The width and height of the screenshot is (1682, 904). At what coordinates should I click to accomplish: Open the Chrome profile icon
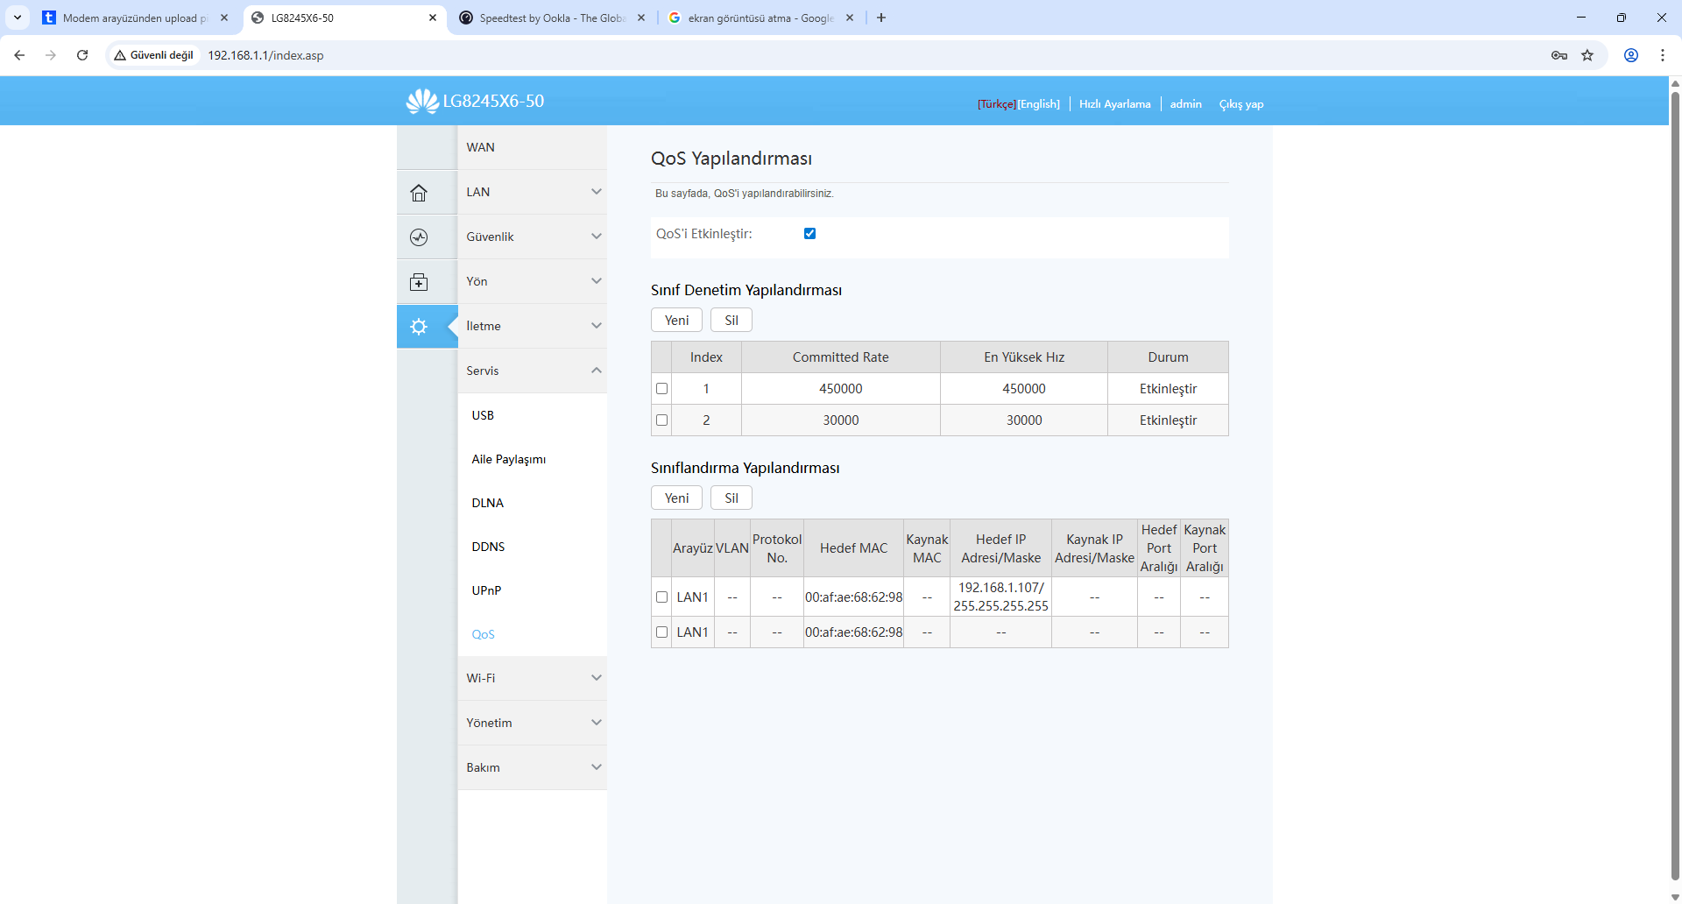[1631, 55]
